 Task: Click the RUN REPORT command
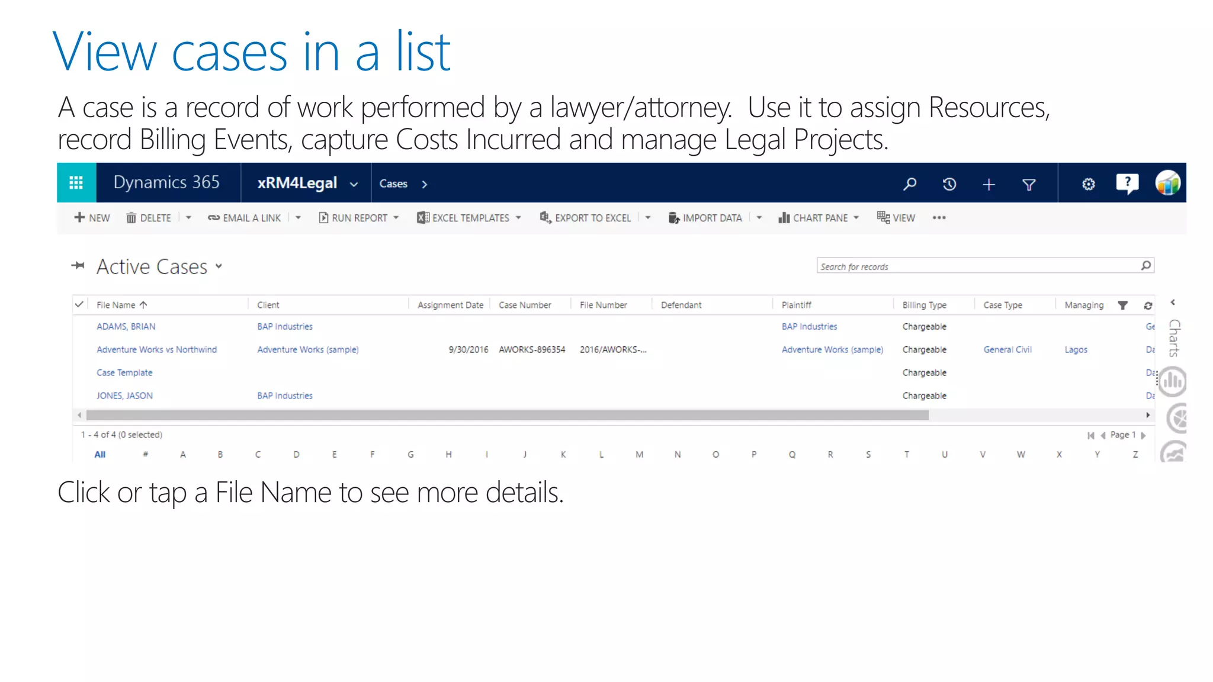click(358, 218)
